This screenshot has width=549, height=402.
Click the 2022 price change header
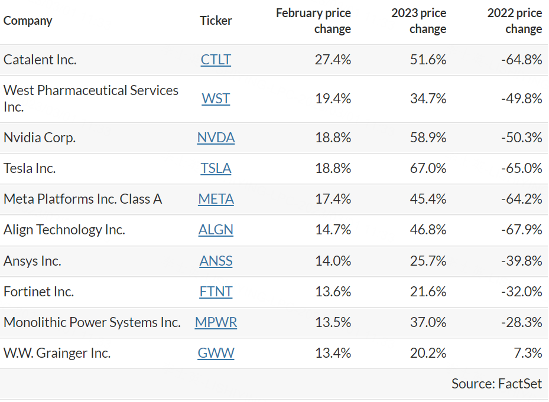(514, 21)
